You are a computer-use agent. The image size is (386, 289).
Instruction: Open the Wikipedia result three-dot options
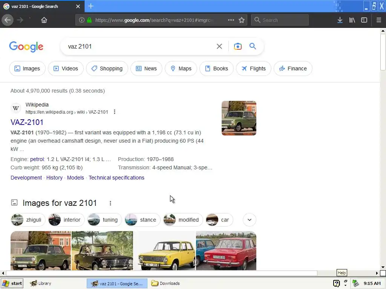tap(115, 112)
